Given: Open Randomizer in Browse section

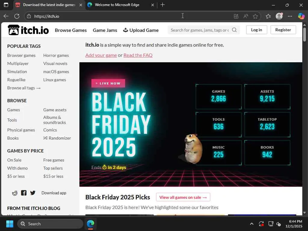Looking at the screenshot, I should 57,138.
